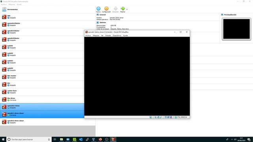
Task: Click the microphone icon in the search box
Action: click(49, 139)
